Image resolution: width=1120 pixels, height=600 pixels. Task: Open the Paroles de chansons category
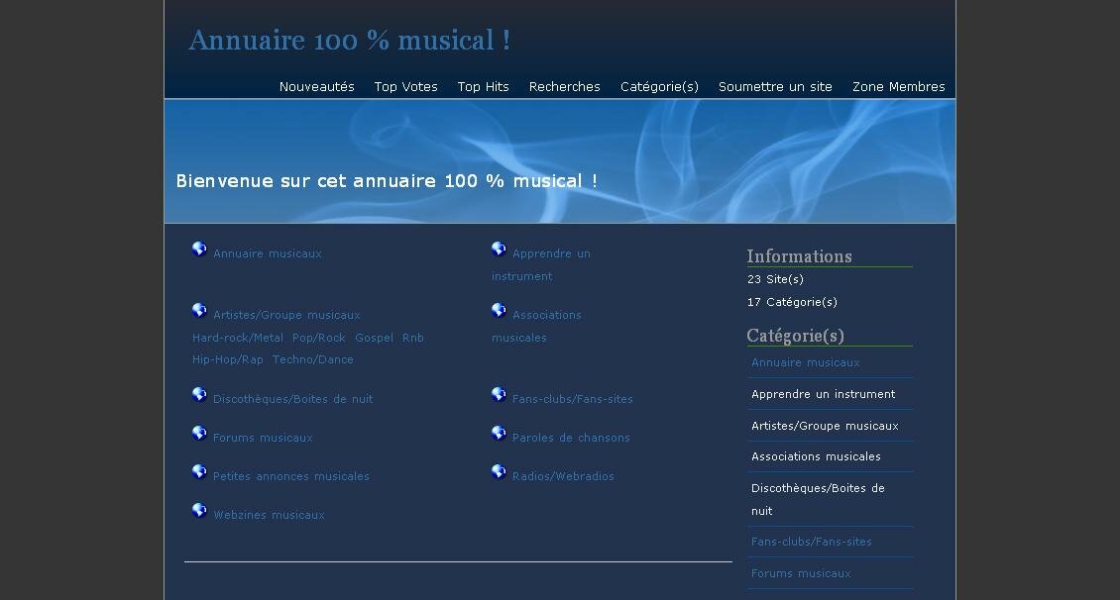click(571, 438)
